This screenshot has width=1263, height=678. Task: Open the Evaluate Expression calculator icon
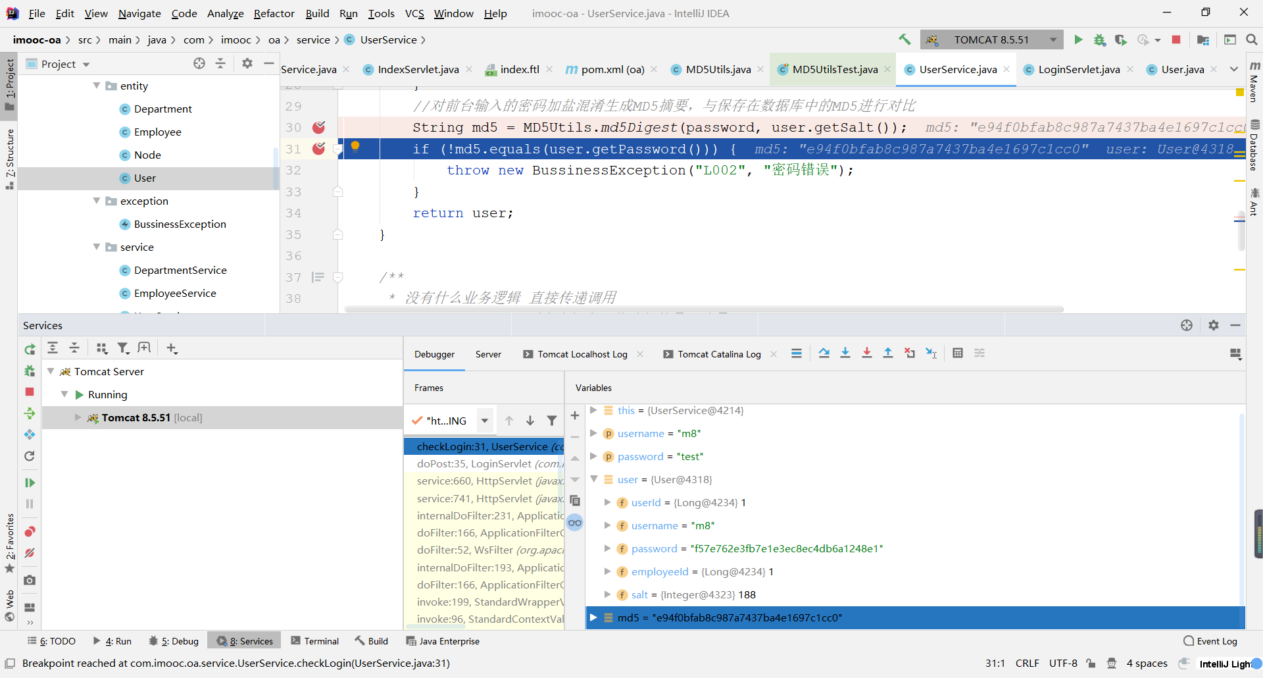tap(958, 353)
